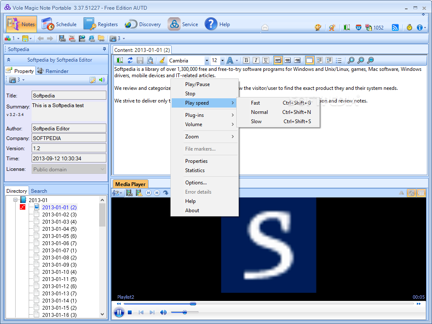The height and width of the screenshot is (324, 432).
Task: Open the font color A dropdown arrow
Action: tap(237, 60)
